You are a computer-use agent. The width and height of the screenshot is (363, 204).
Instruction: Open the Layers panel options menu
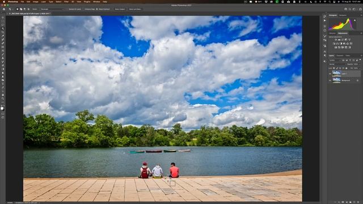(x=361, y=56)
